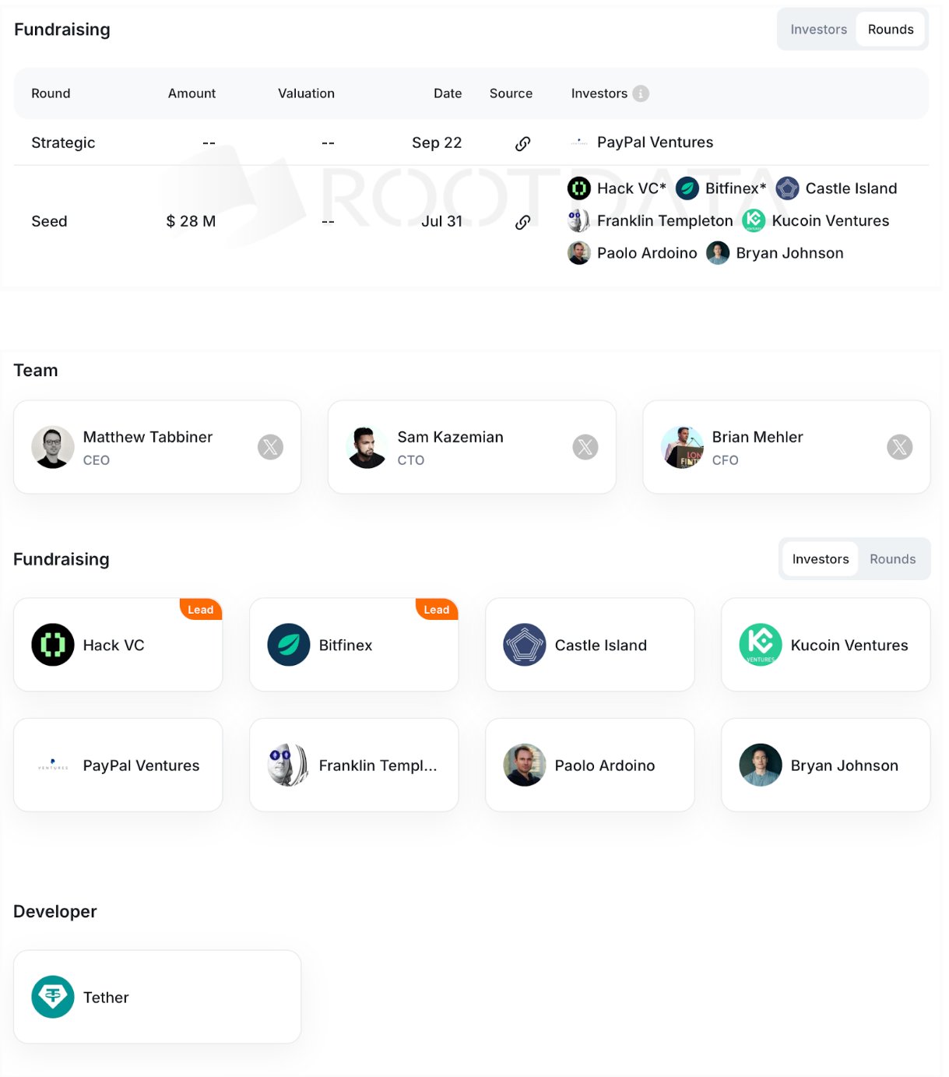
Task: Select the Seed round name
Action: click(x=49, y=221)
